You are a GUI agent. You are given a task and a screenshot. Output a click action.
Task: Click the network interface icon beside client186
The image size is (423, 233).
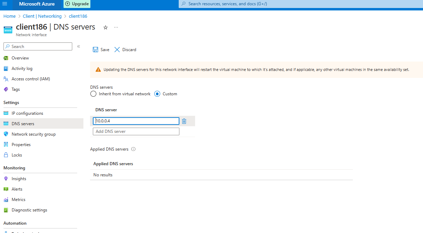[x=8, y=30]
